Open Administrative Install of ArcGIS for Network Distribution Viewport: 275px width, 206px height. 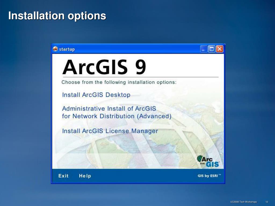[117, 112]
